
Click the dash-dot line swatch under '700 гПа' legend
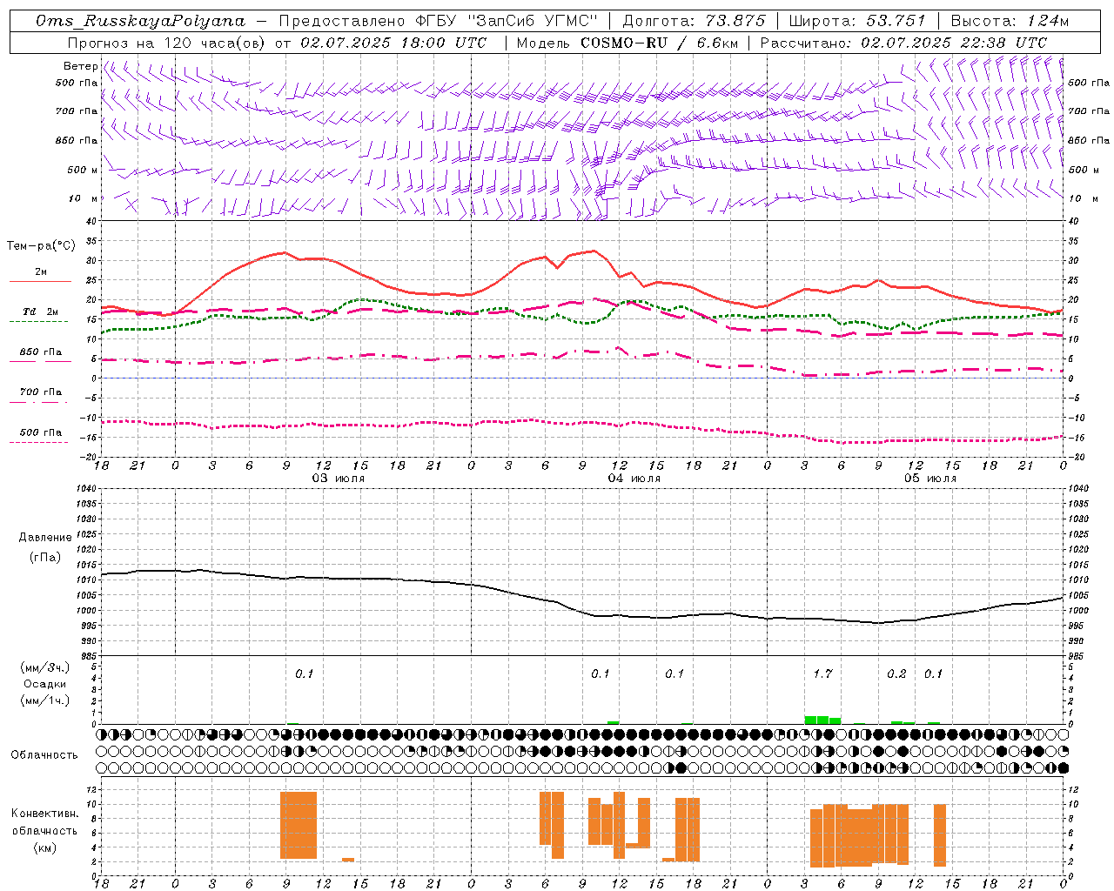coord(39,402)
